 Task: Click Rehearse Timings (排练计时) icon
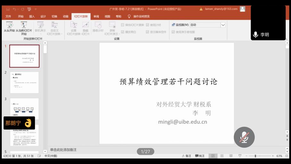[98, 27]
